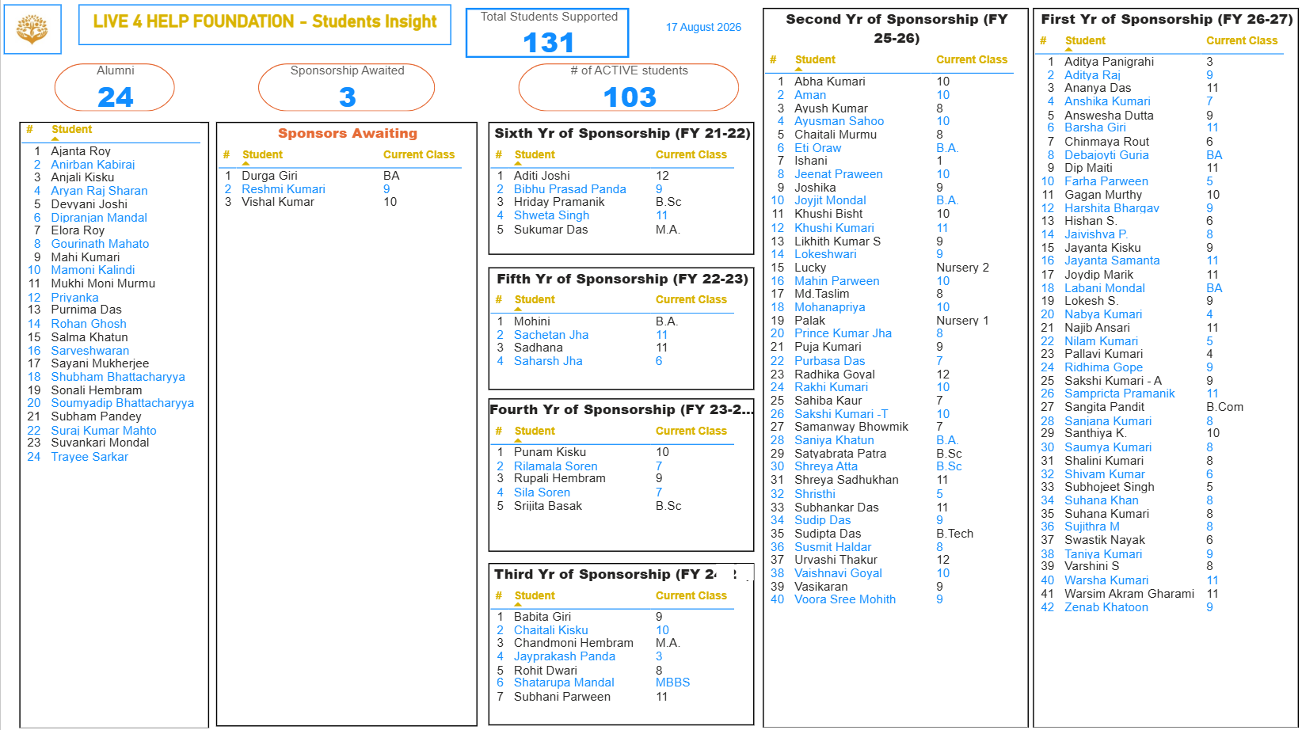This screenshot has width=1302, height=730.
Task: Click the First Yr of Sponsorship title
Action: [x=1166, y=19]
